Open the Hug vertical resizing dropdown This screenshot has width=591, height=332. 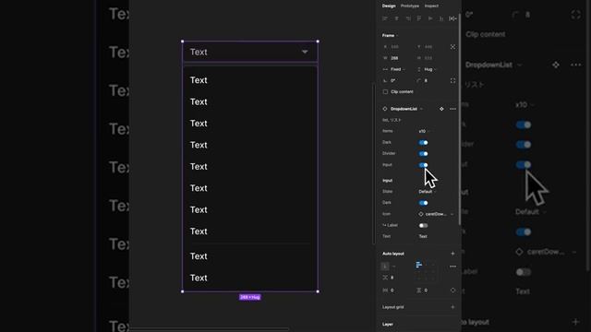[x=427, y=70]
